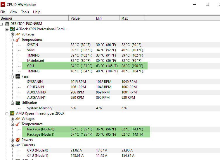Click the CPU value 84 °C (183 °F)

point(82,66)
